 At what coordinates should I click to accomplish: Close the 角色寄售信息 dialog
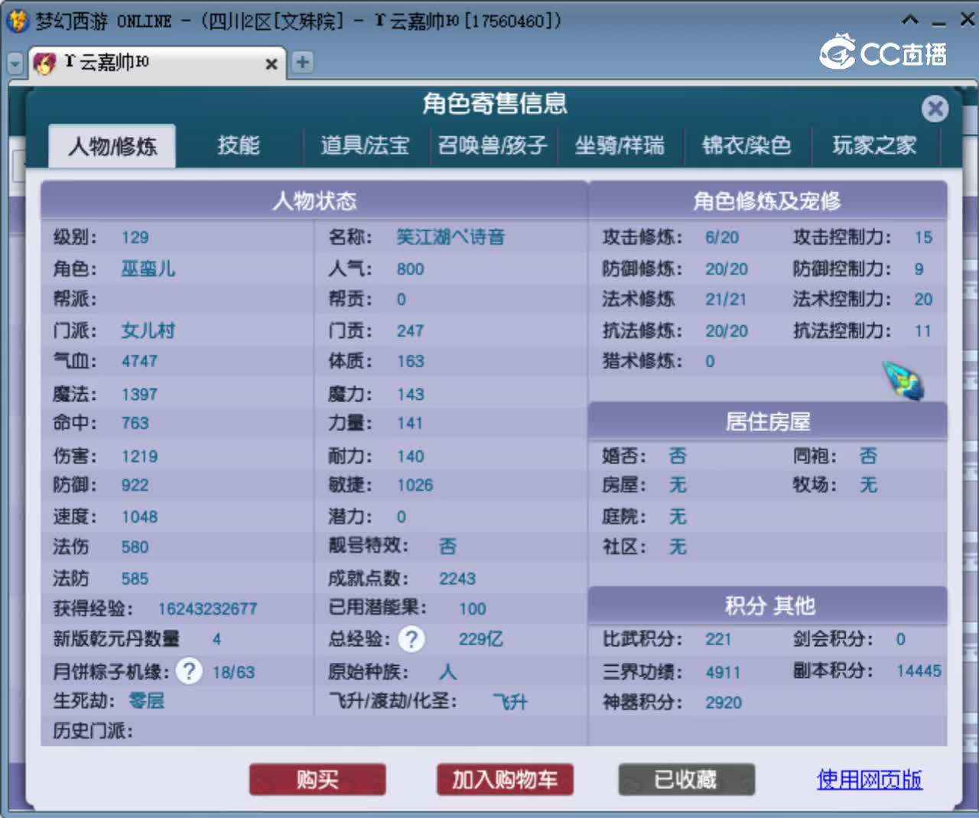935,108
